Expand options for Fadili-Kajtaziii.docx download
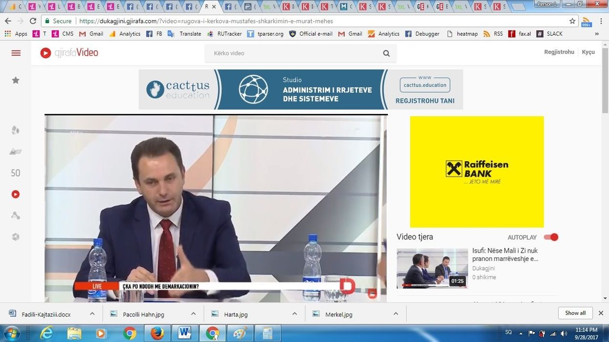Viewport: 609px width, 342px height. tap(92, 314)
